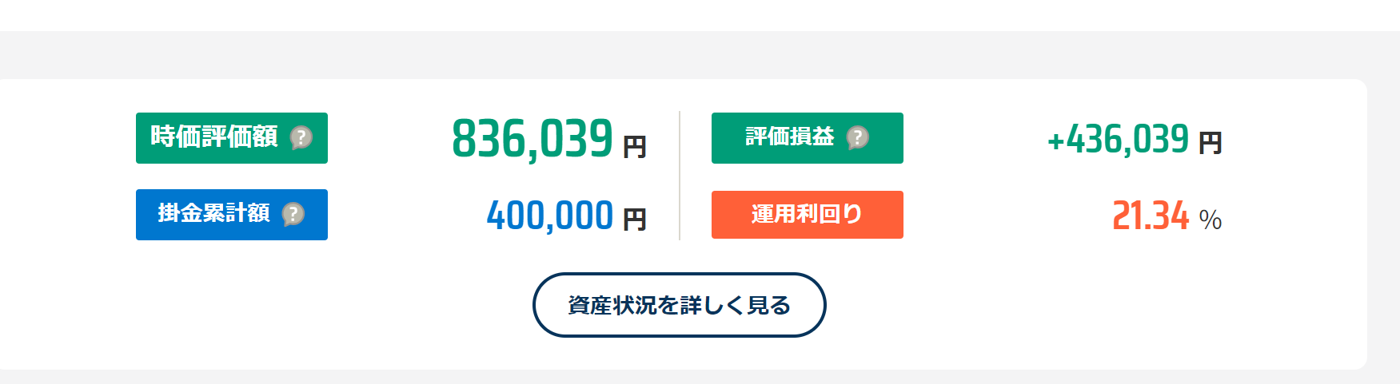
Task: Select the blue 掛金累計額 label
Action: click(x=213, y=214)
